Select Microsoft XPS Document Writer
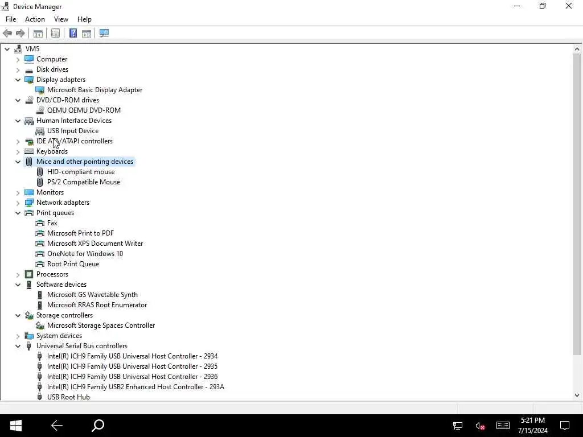This screenshot has height=437, width=583. 95,244
